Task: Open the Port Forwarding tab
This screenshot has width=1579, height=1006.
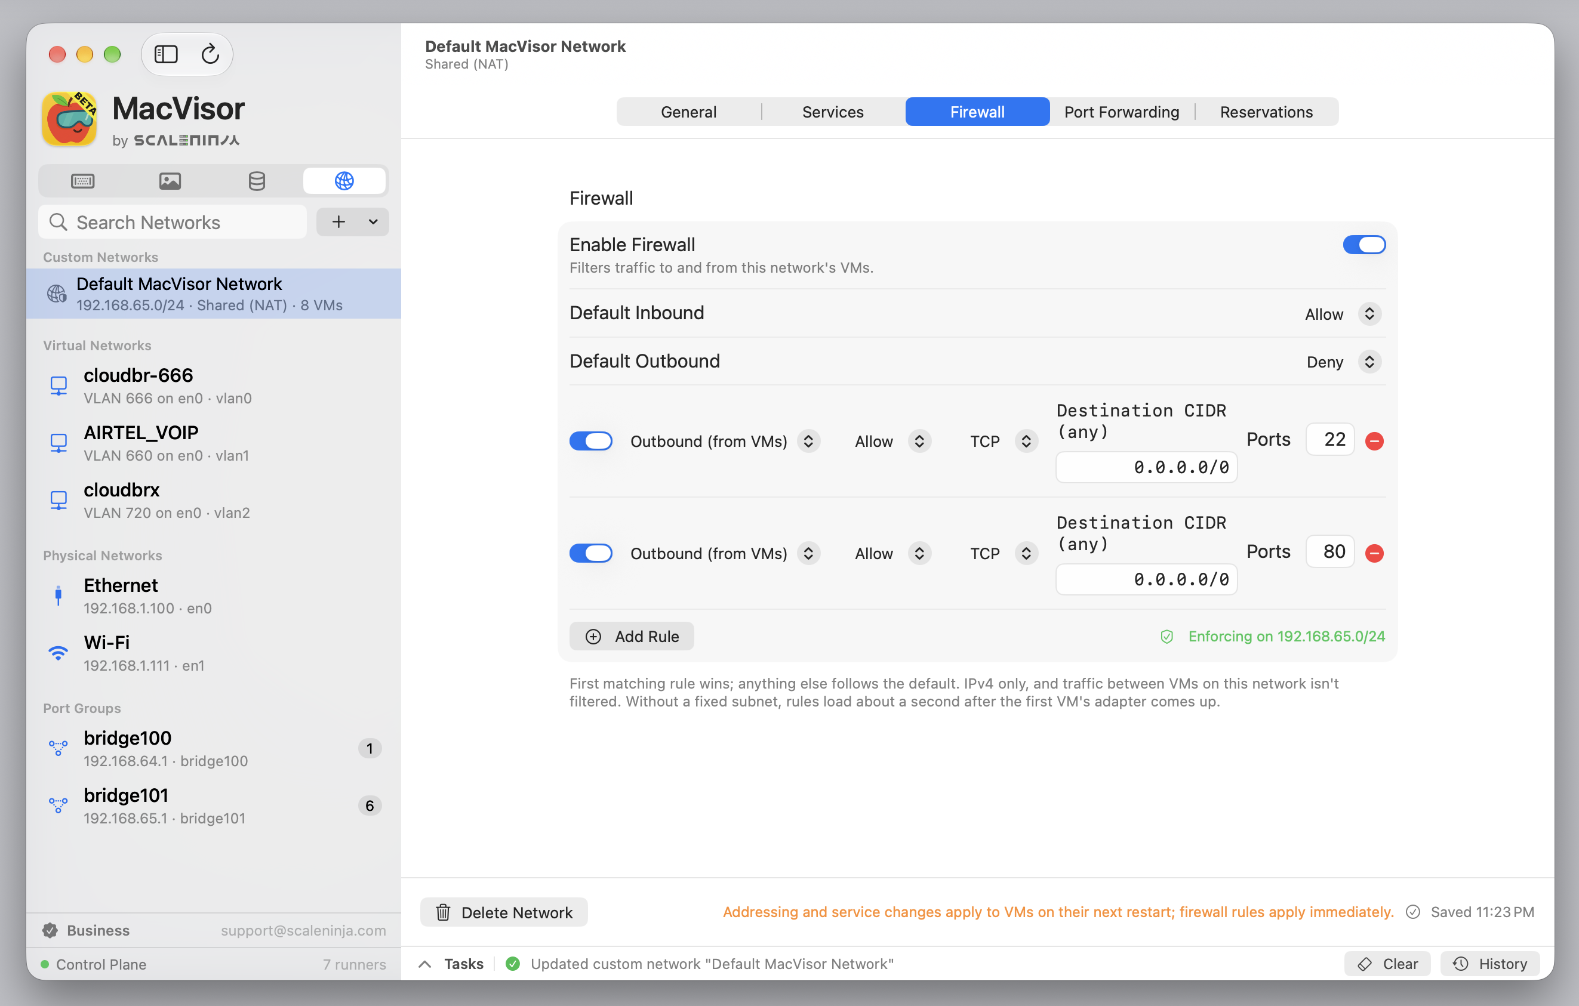Action: pos(1121,112)
